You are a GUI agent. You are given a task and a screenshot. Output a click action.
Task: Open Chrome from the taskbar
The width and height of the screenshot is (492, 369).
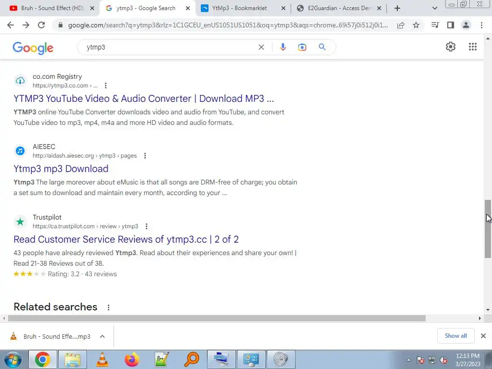tap(43, 359)
